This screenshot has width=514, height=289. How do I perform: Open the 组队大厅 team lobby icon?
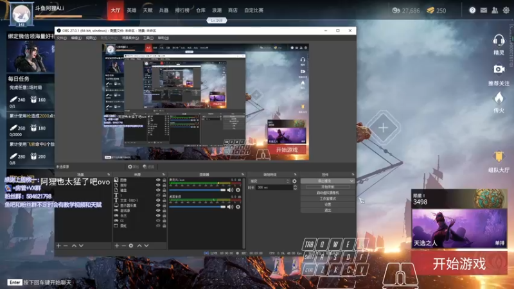(499, 157)
